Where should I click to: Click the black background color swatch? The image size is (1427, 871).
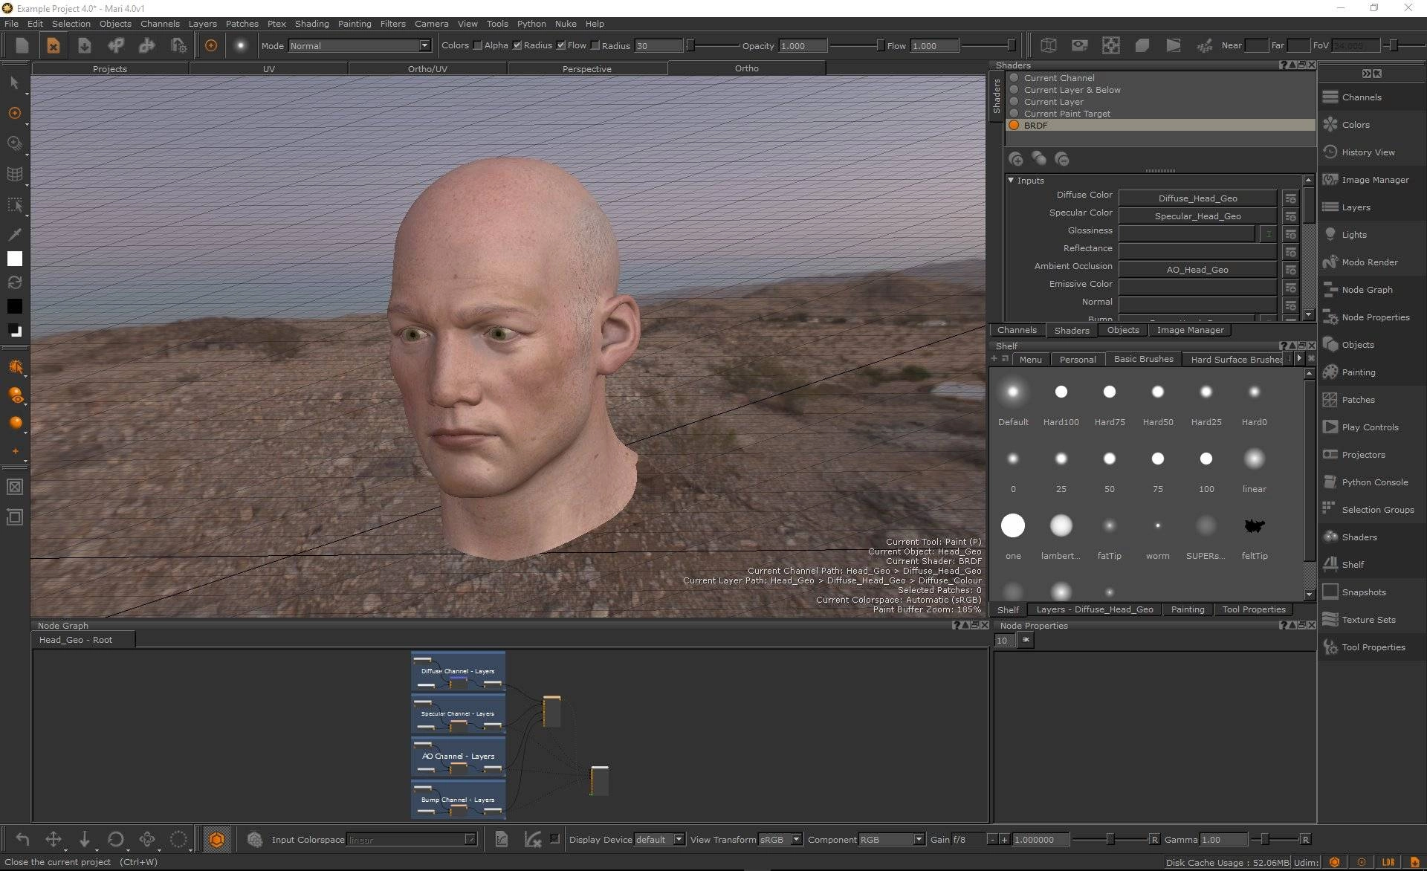(x=14, y=306)
